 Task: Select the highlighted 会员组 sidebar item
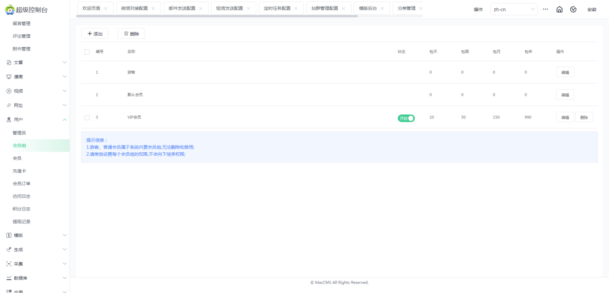(x=35, y=146)
